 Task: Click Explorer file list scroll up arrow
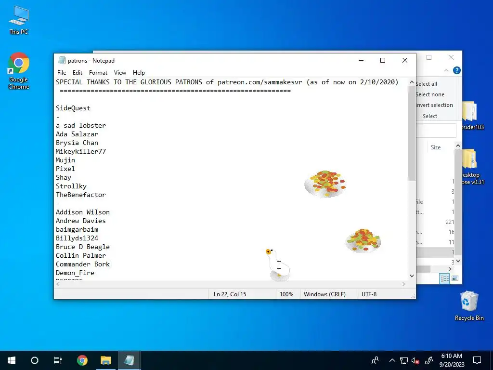pyautogui.click(x=458, y=145)
